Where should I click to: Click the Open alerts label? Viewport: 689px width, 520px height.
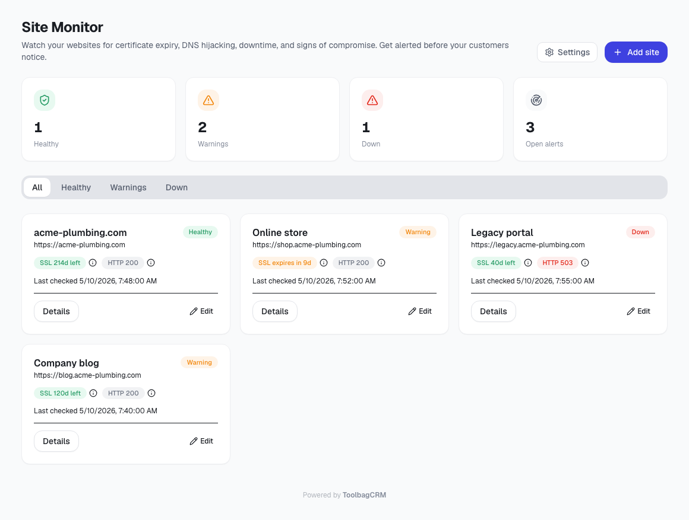point(544,144)
